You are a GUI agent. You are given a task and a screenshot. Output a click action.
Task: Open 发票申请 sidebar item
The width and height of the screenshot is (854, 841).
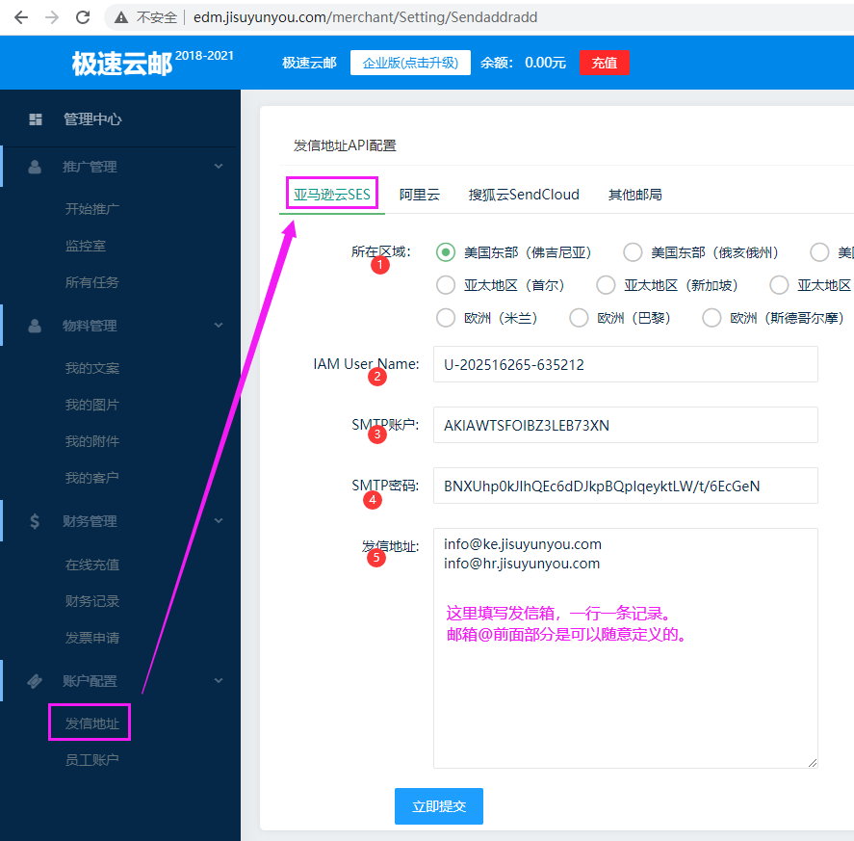(x=92, y=638)
